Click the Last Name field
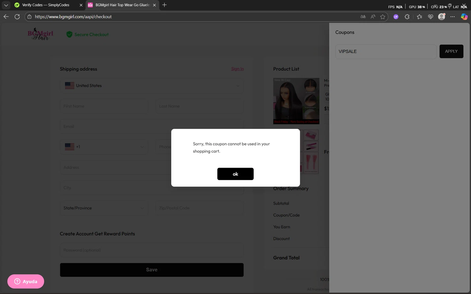This screenshot has height=294, width=471. (x=199, y=106)
